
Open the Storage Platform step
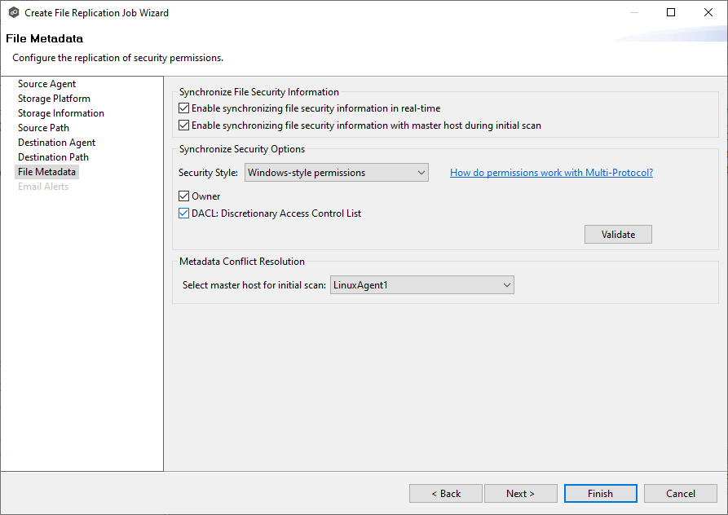pyautogui.click(x=54, y=98)
